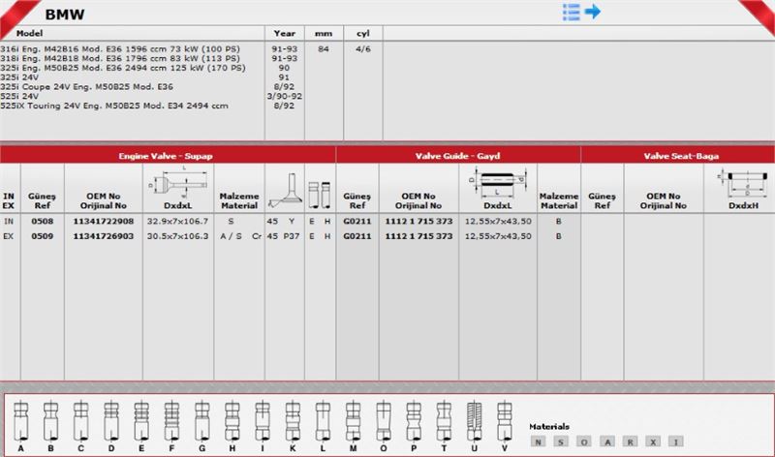This screenshot has height=457, width=775.
Task: Click the valve seat DxdxH diagram
Action: click(x=743, y=182)
